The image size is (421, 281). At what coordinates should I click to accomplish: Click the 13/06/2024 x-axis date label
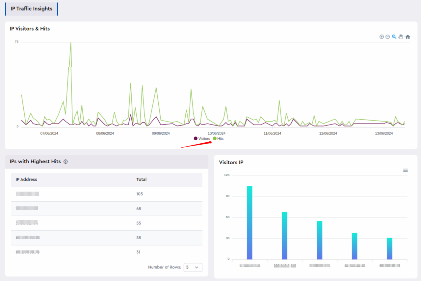pos(384,133)
